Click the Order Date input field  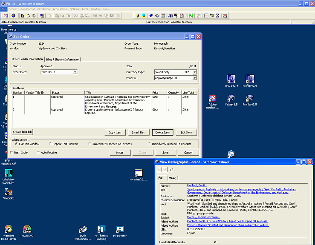57,72
